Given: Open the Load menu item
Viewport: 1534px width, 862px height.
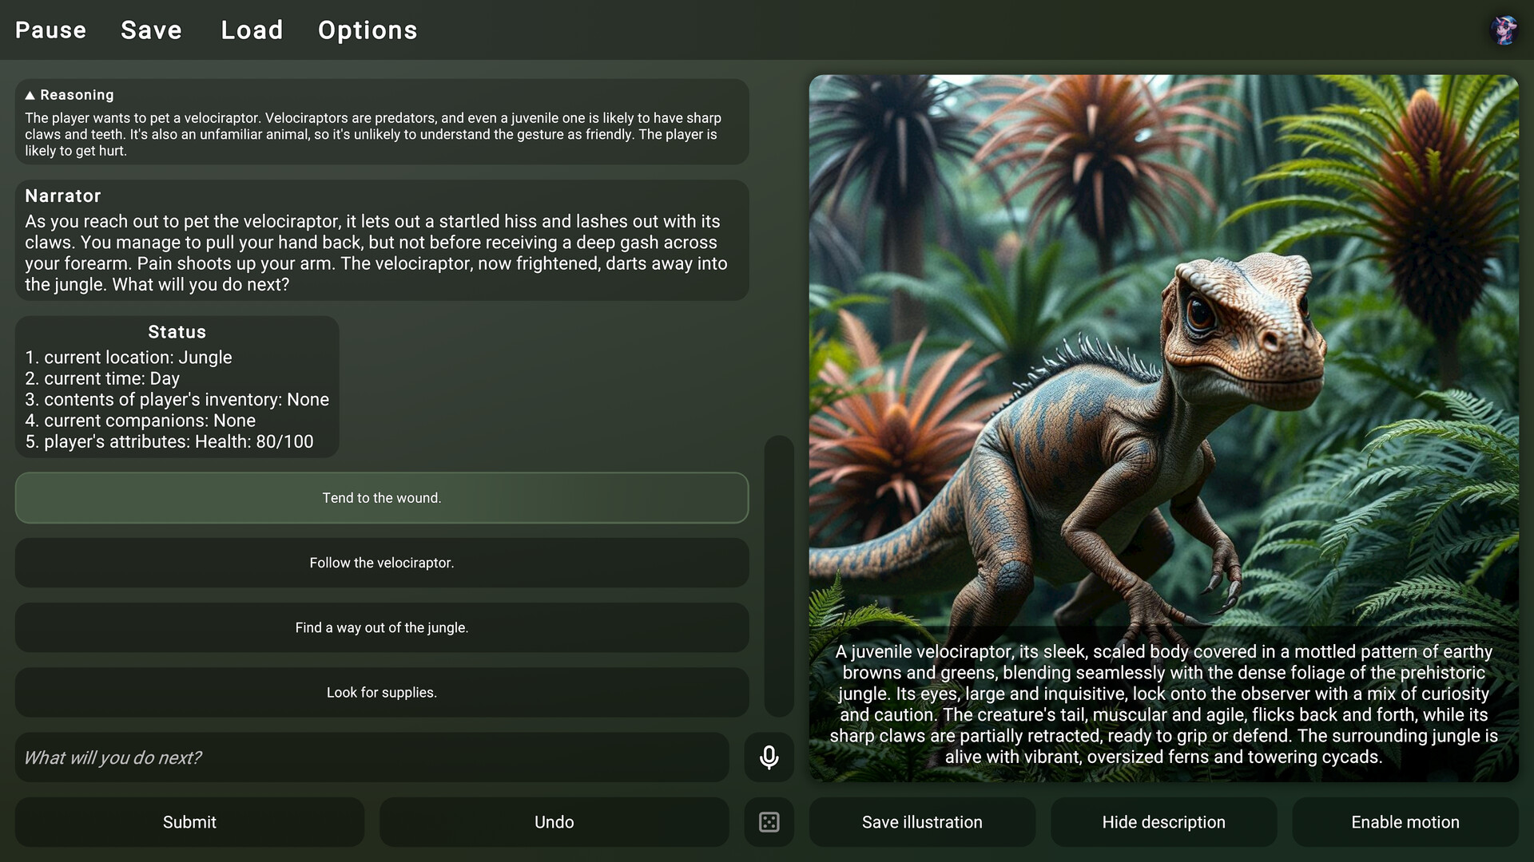Looking at the screenshot, I should click(x=252, y=30).
